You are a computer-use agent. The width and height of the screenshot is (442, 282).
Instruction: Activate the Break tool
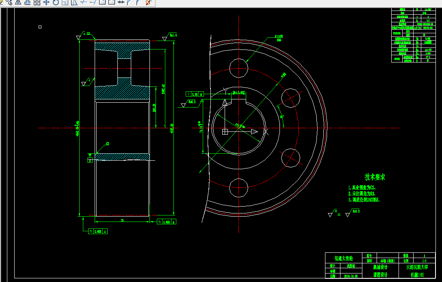(x=112, y=2)
